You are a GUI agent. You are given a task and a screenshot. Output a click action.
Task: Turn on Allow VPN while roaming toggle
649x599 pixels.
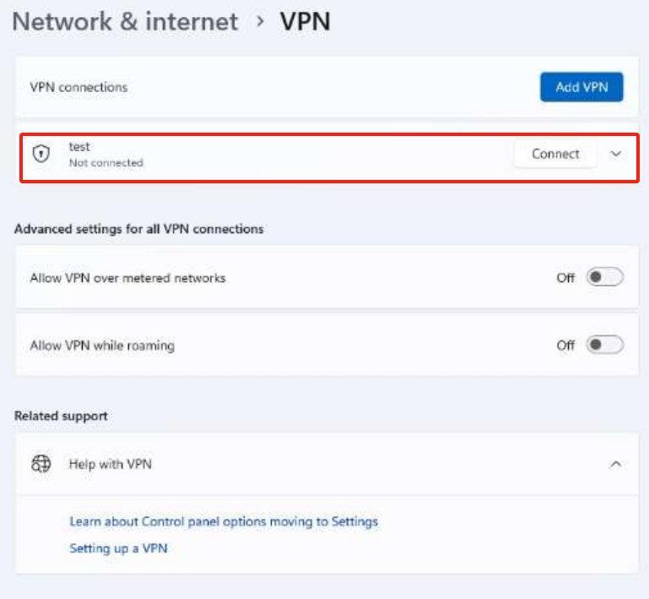click(x=605, y=345)
